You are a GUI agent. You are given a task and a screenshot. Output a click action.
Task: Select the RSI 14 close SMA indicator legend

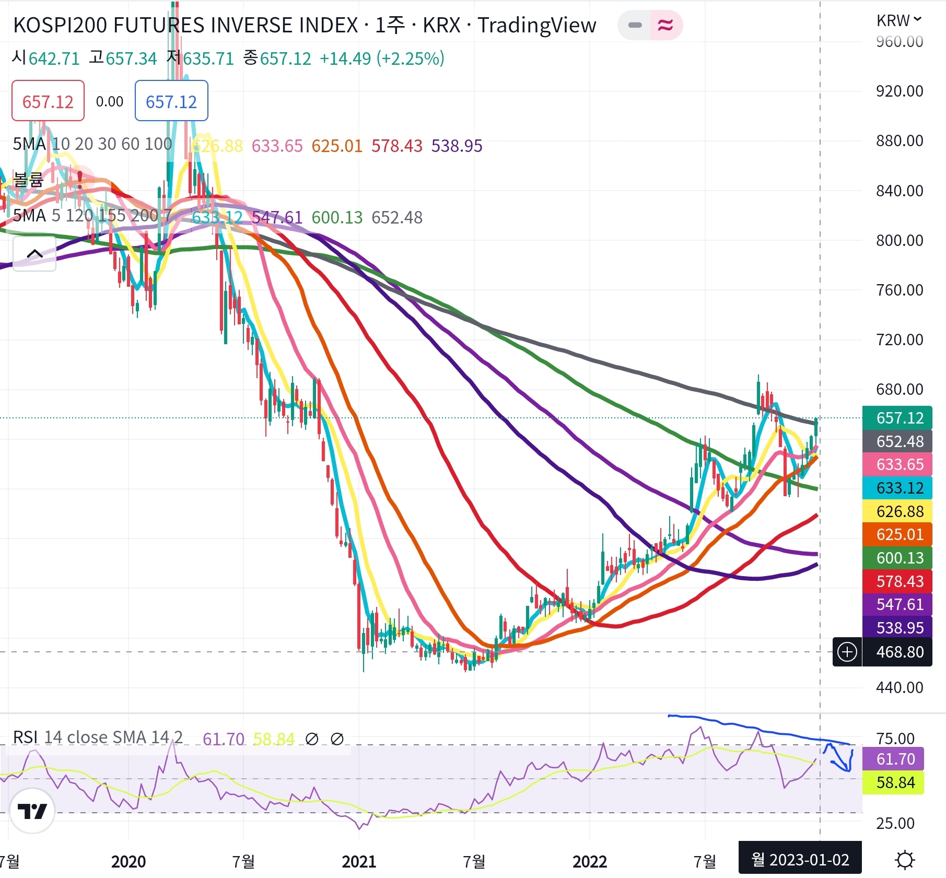point(98,737)
